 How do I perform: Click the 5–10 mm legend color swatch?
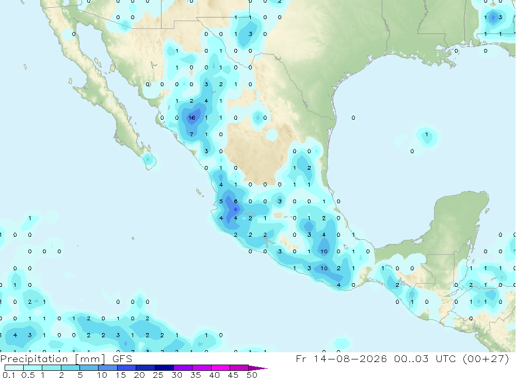(x=89, y=368)
